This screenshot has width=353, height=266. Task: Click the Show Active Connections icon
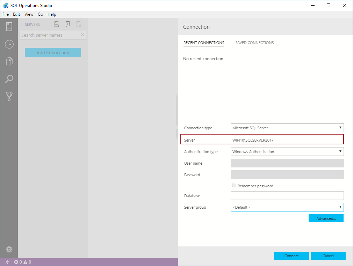(79, 24)
